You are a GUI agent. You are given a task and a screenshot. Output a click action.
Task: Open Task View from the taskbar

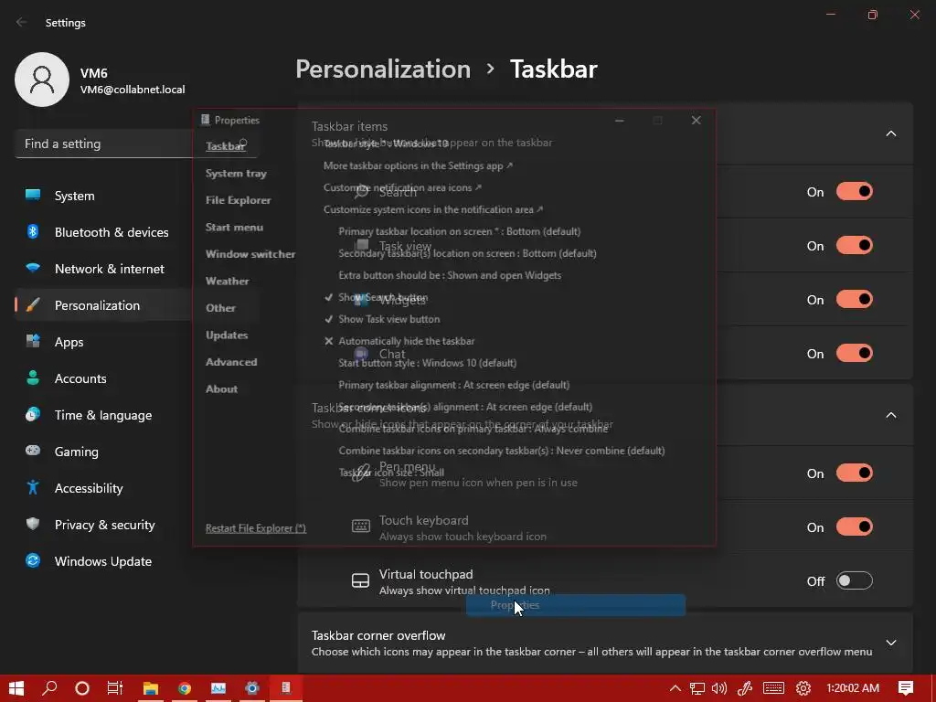[115, 688]
